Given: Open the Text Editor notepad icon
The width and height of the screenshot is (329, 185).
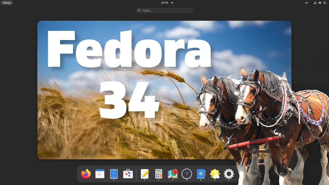Looking at the screenshot, I should click(x=145, y=174).
